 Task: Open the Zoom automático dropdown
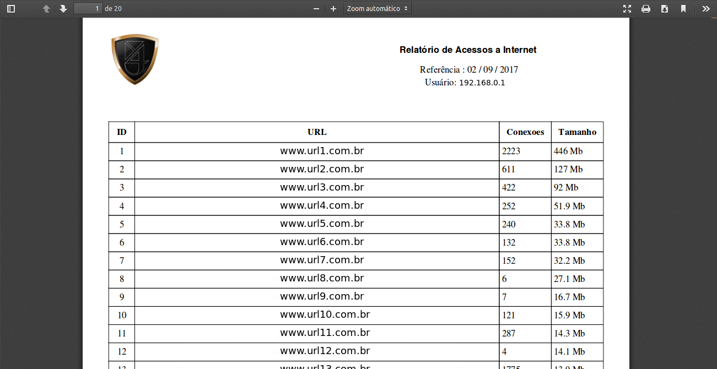pos(378,9)
